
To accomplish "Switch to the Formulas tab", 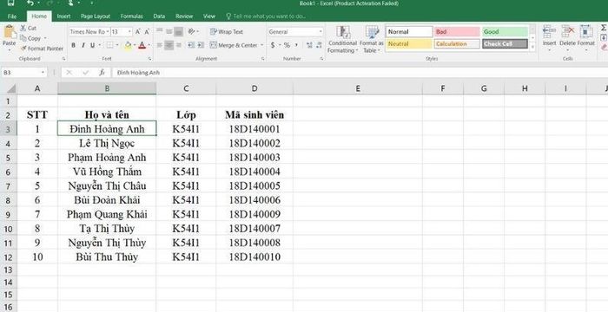I will pyautogui.click(x=131, y=16).
